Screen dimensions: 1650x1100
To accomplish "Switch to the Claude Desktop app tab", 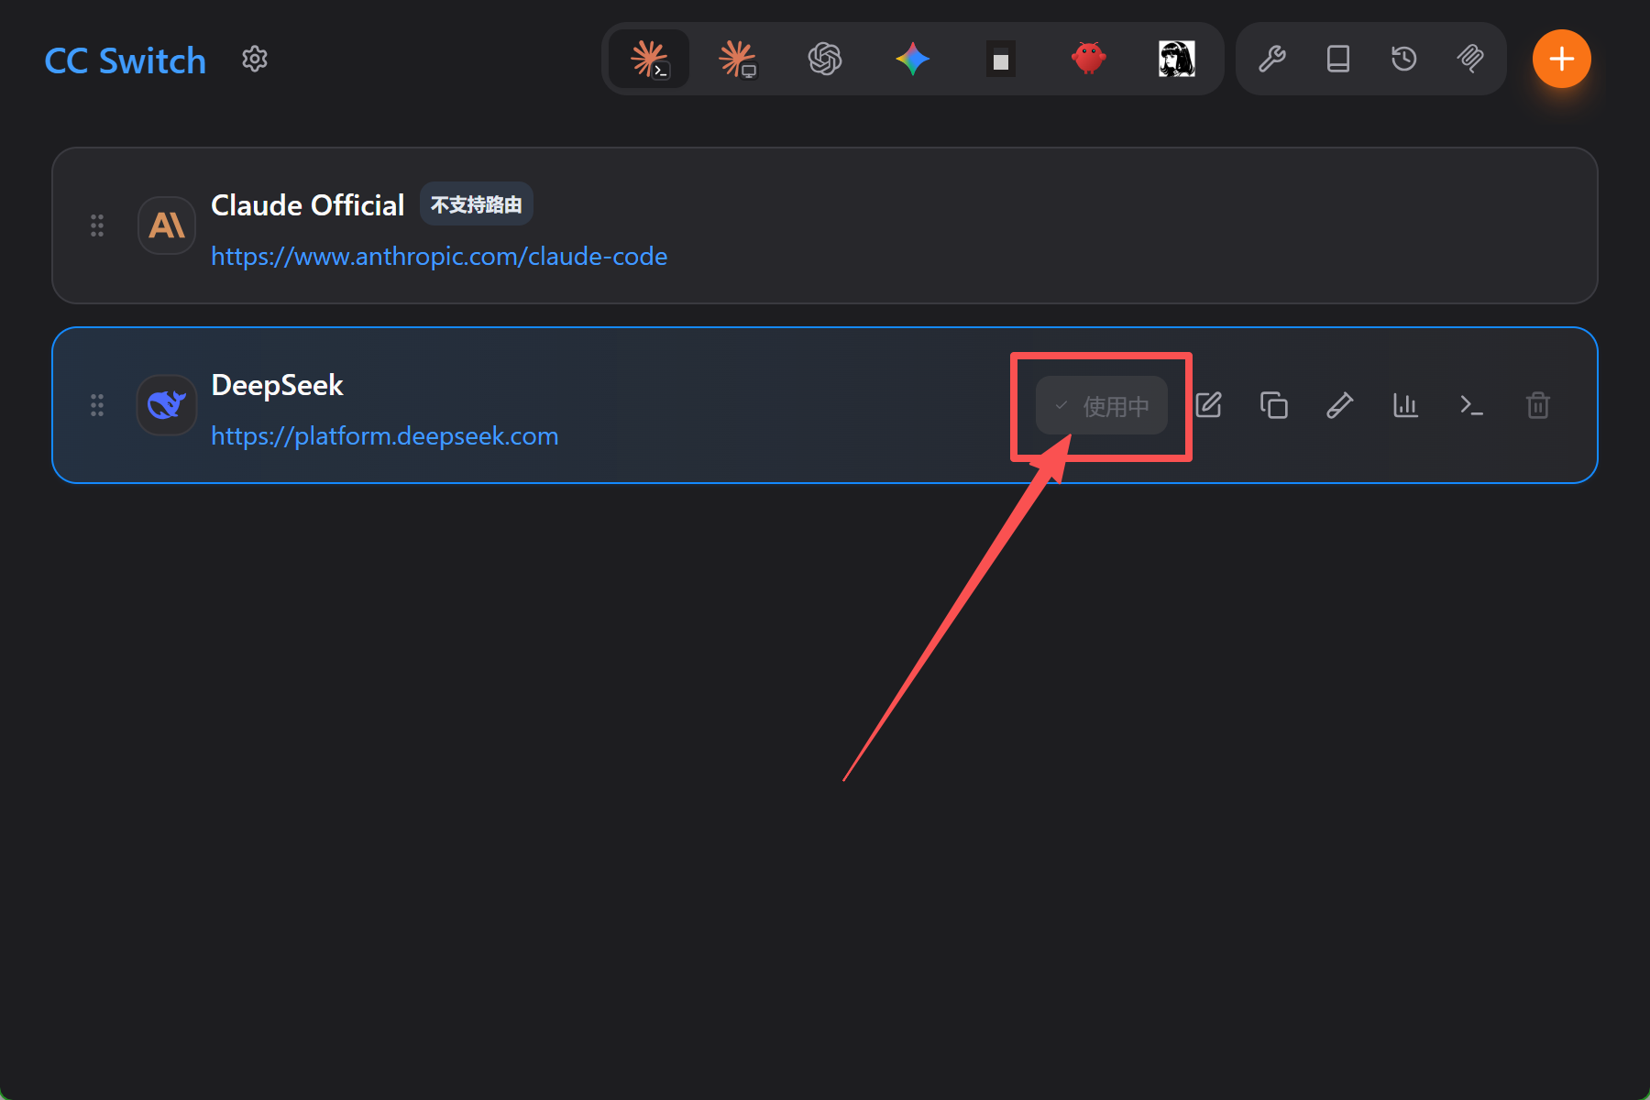I will click(737, 60).
